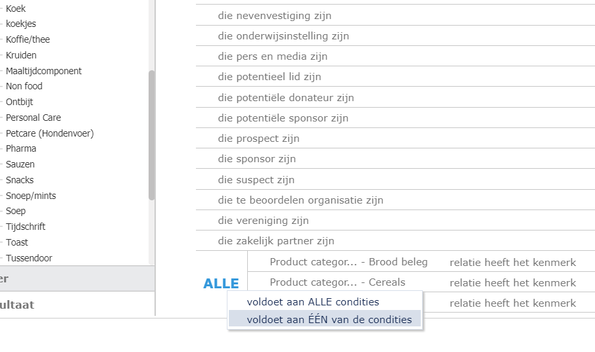Expand the panel header ending in 'ultaat'
The width and height of the screenshot is (595, 352).
pyautogui.click(x=77, y=305)
